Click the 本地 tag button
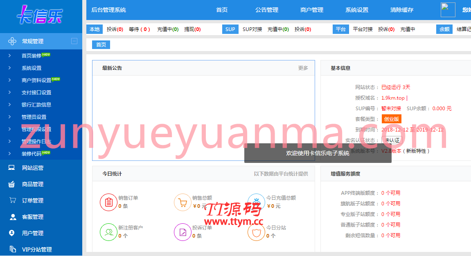This screenshot has height=256, width=471. [95, 29]
